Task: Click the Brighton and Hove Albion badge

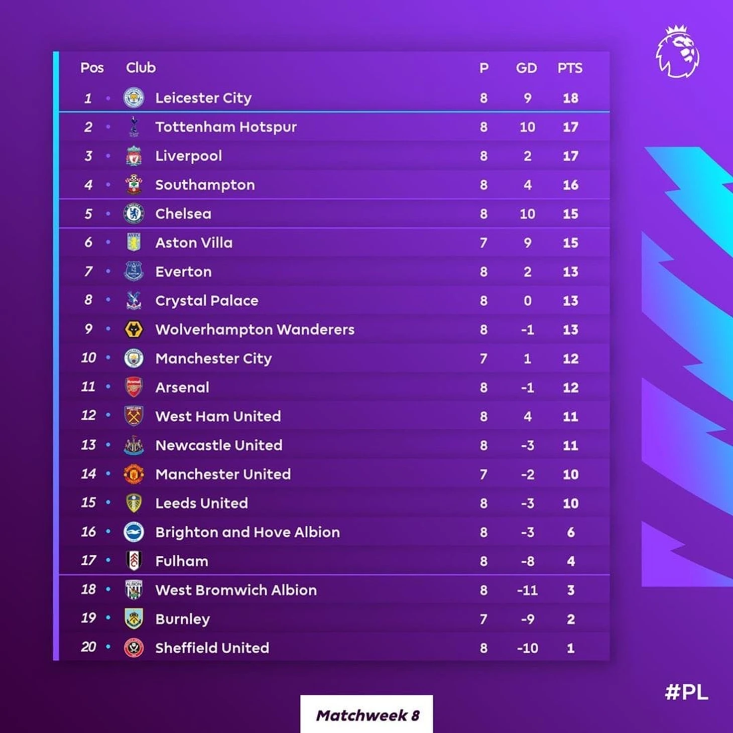Action: click(134, 532)
